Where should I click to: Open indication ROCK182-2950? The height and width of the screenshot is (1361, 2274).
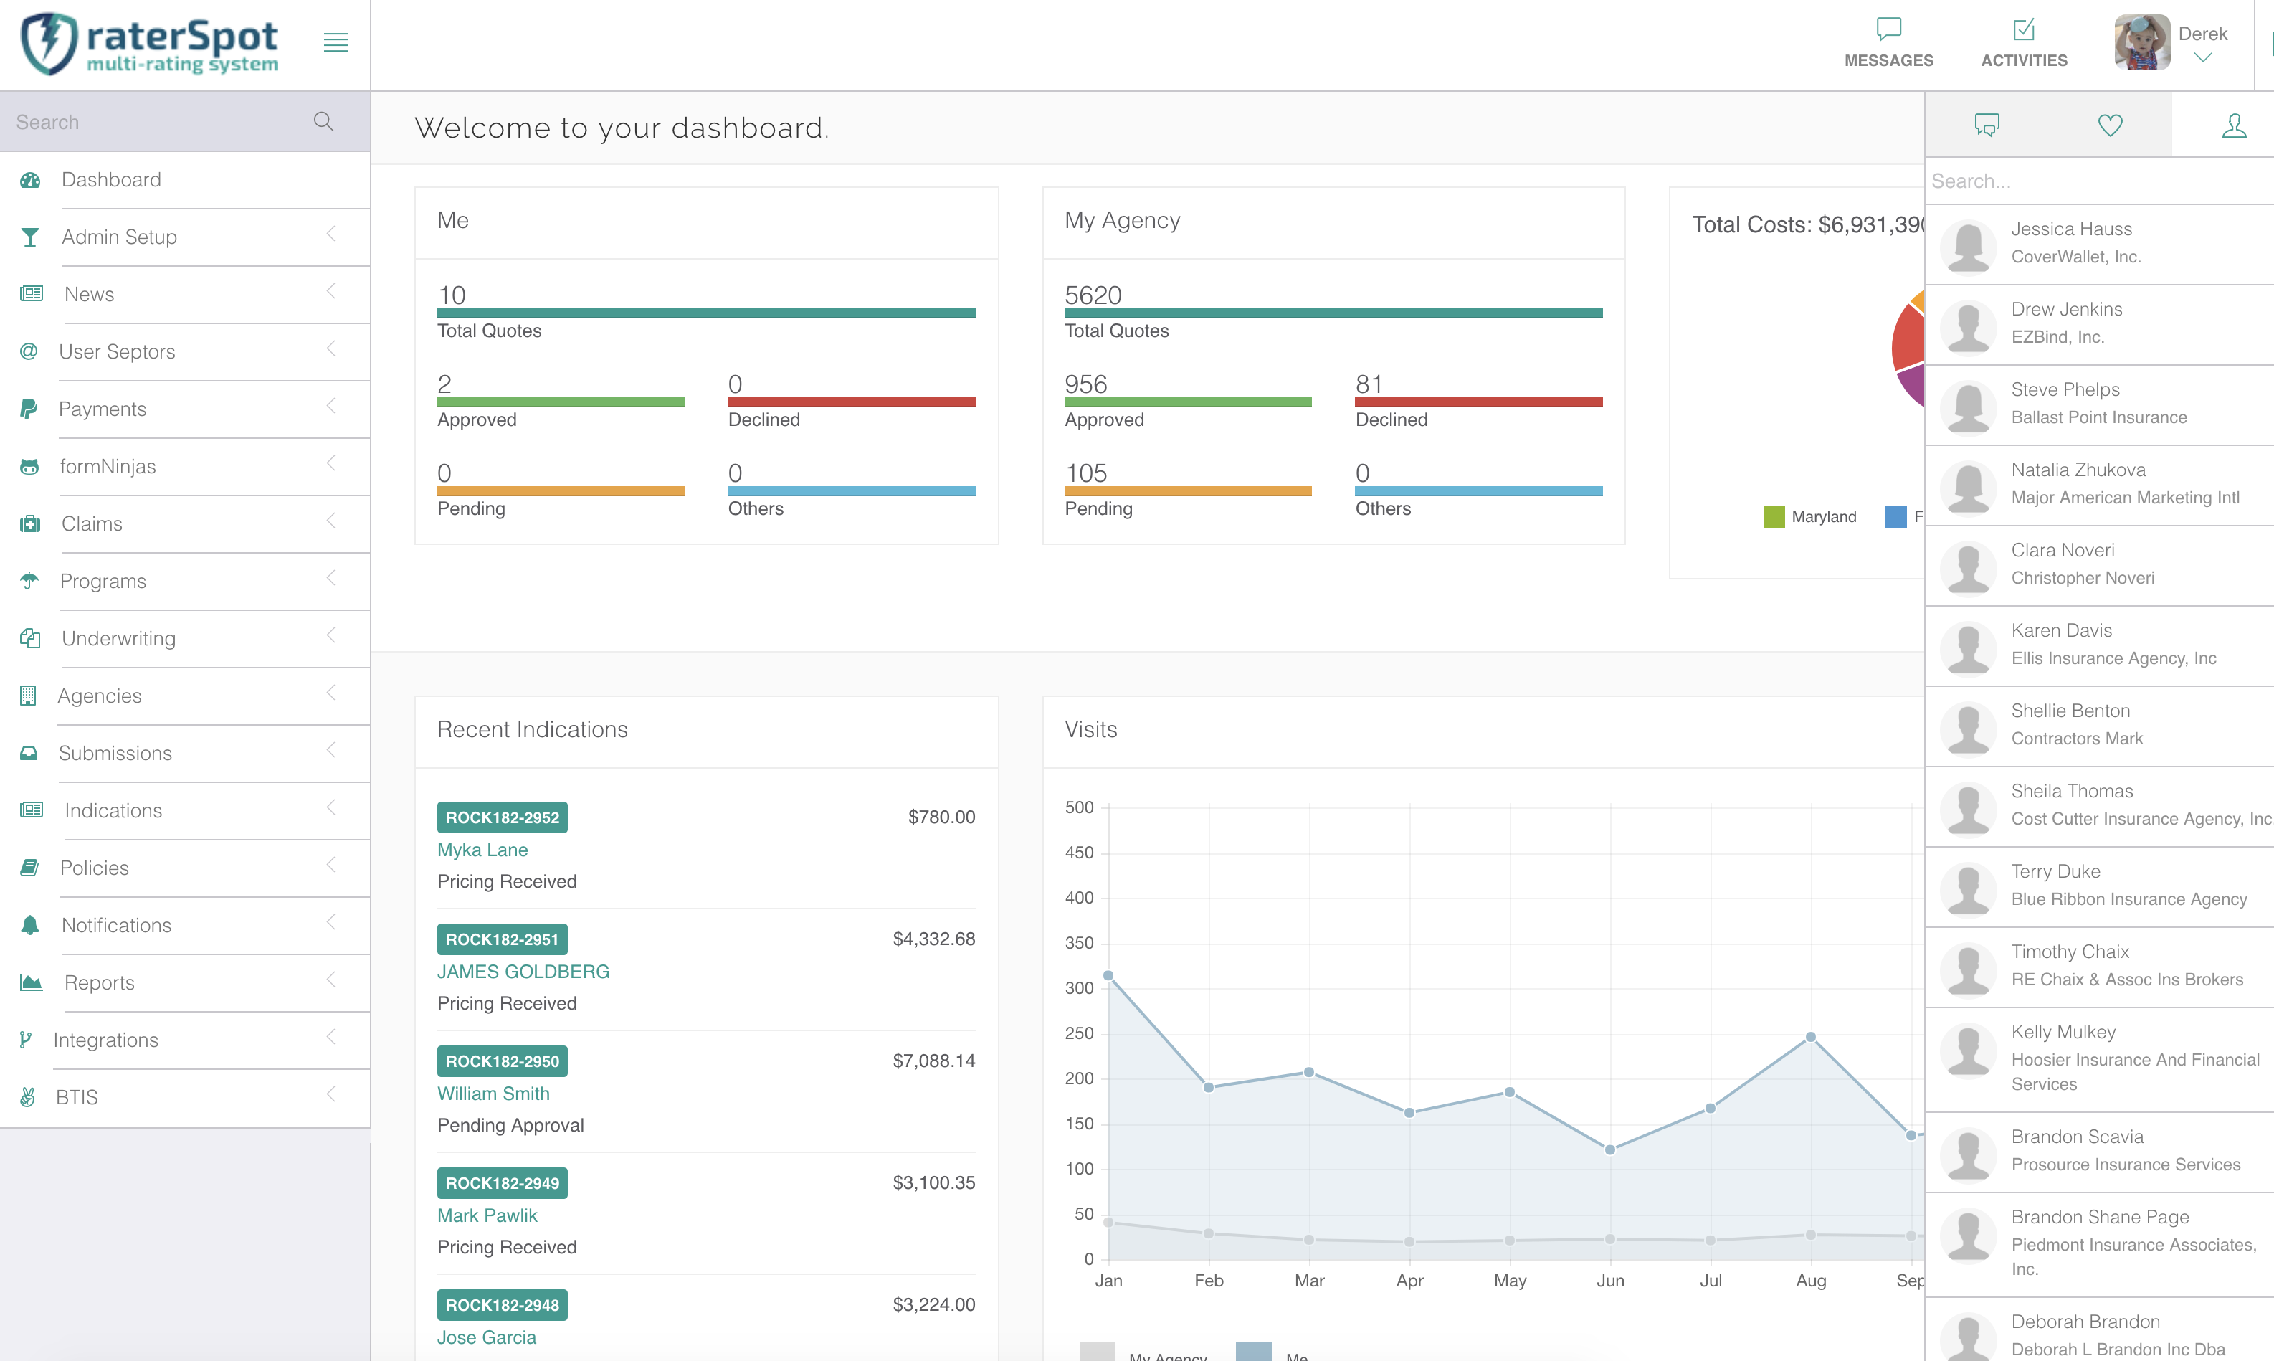(x=503, y=1061)
